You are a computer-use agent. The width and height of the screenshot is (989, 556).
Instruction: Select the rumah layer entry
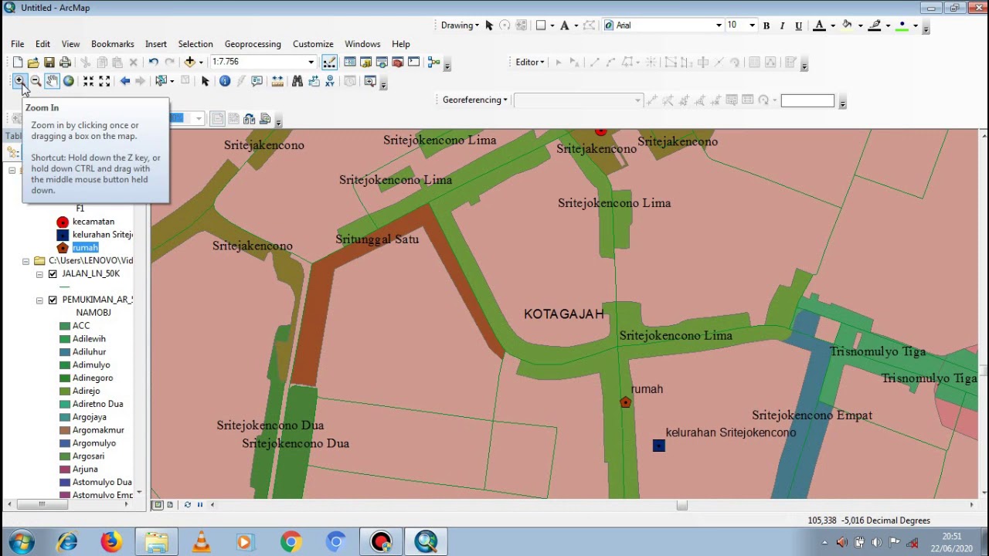(x=85, y=248)
